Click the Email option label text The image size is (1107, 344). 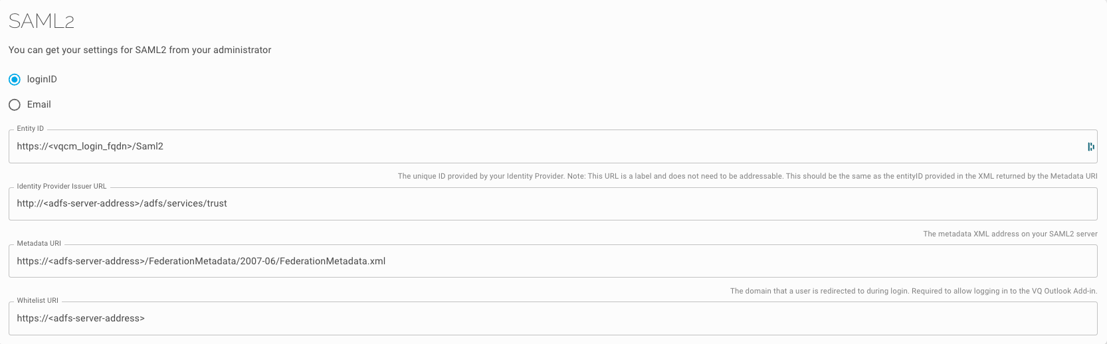tap(39, 104)
